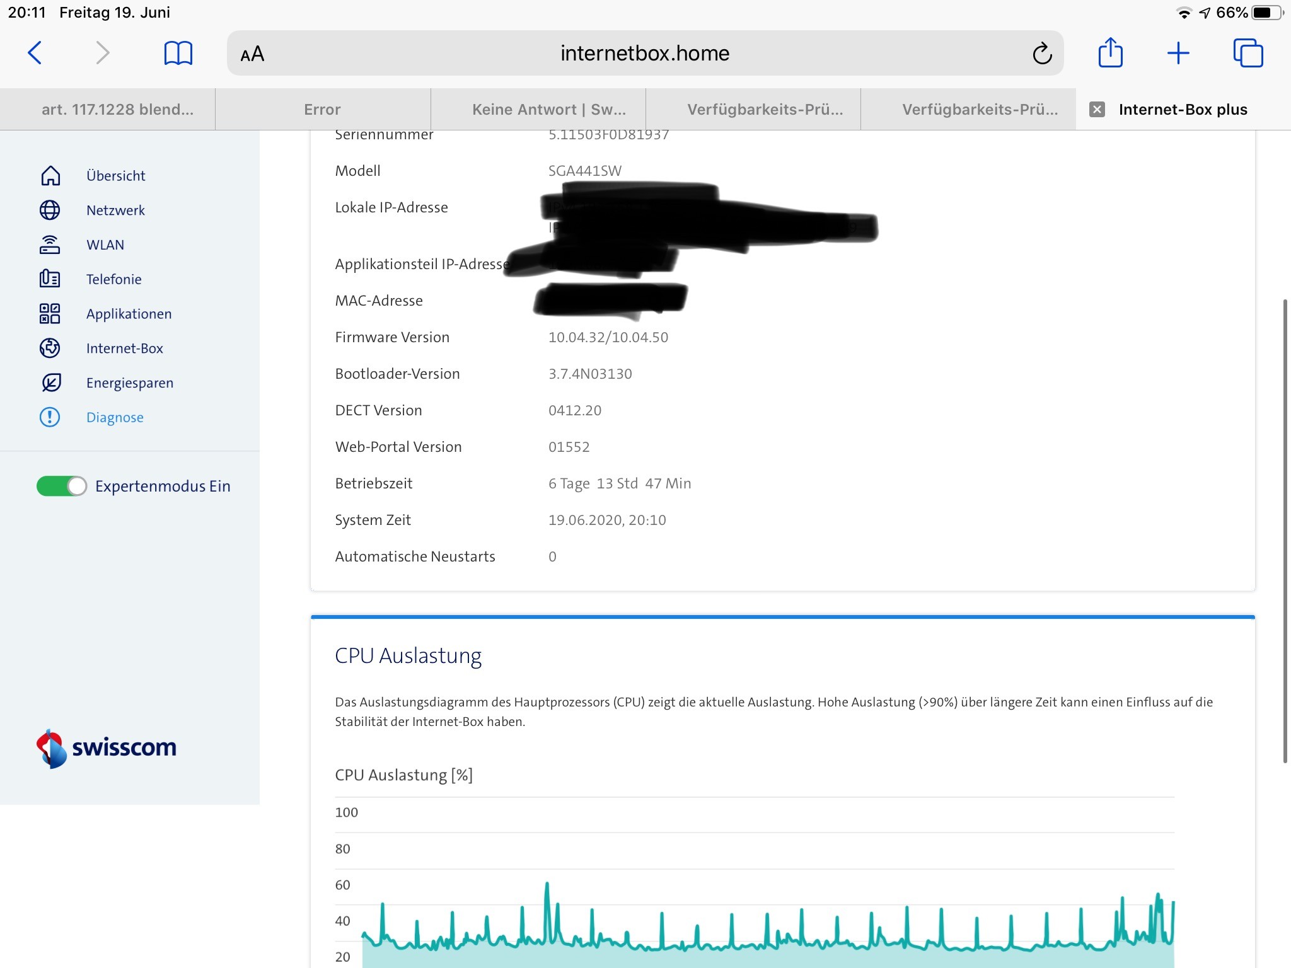The height and width of the screenshot is (968, 1291).
Task: Switch to the Error tab
Action: [x=322, y=110]
